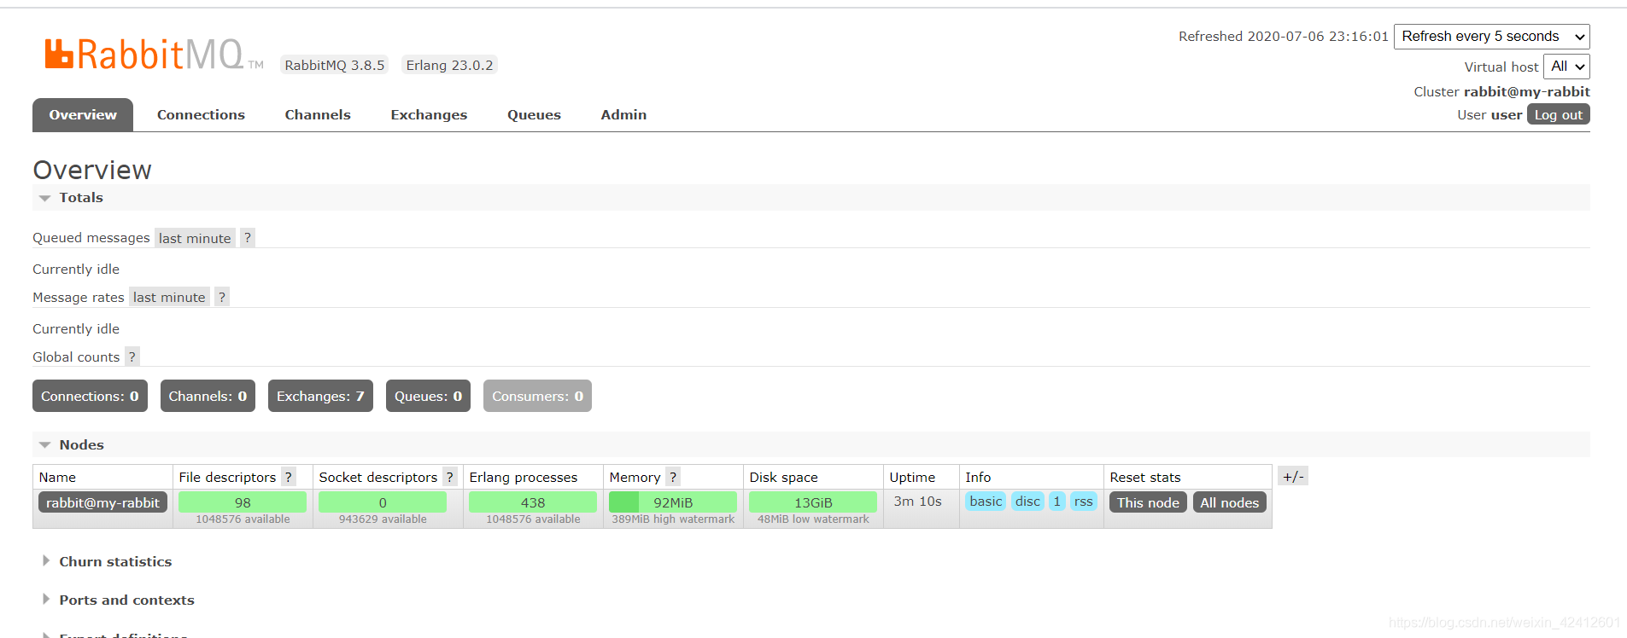
Task: Click the Consumers: 0 count button
Action: coord(537,396)
